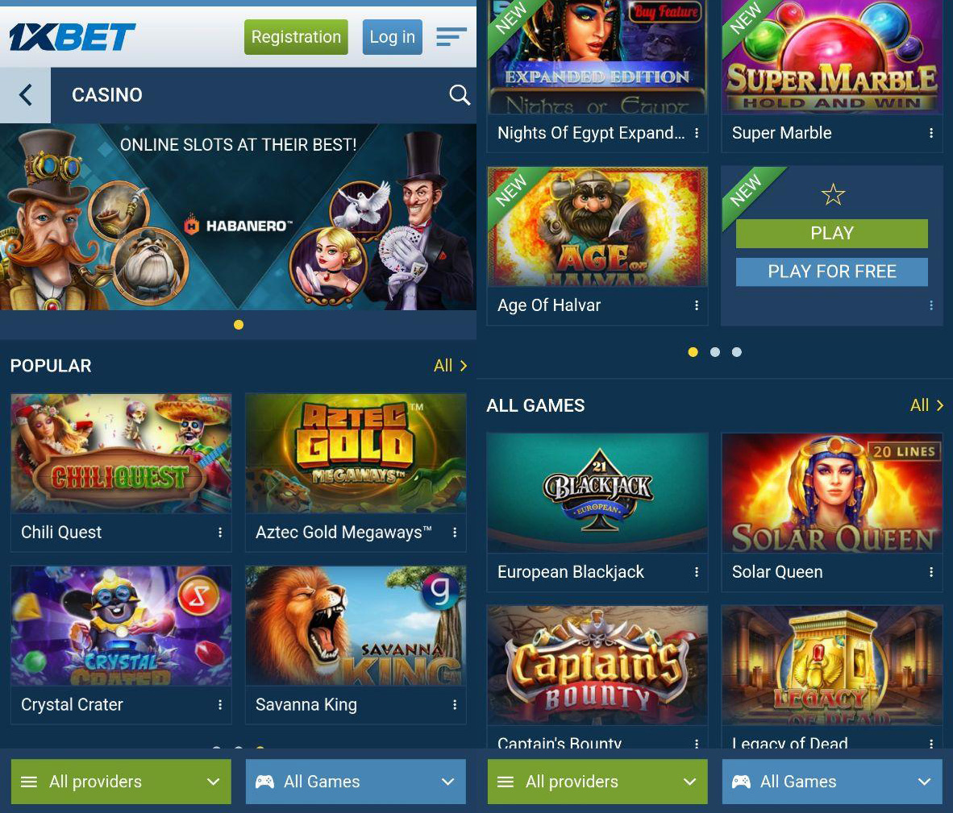953x813 pixels.
Task: Expand the left All providers dropdown
Action: click(121, 782)
